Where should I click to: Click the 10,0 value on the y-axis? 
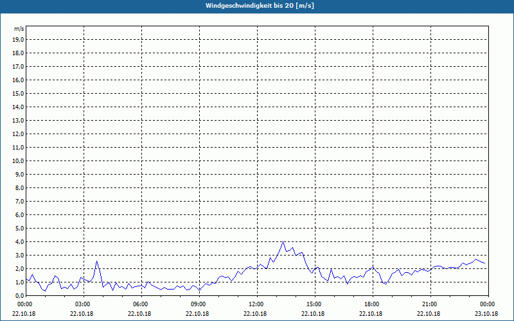[x=18, y=160]
